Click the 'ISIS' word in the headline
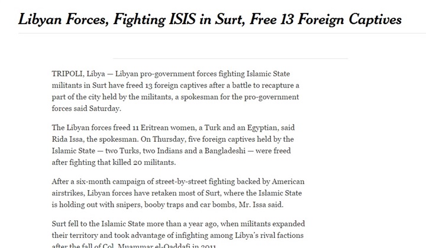 coord(182,19)
